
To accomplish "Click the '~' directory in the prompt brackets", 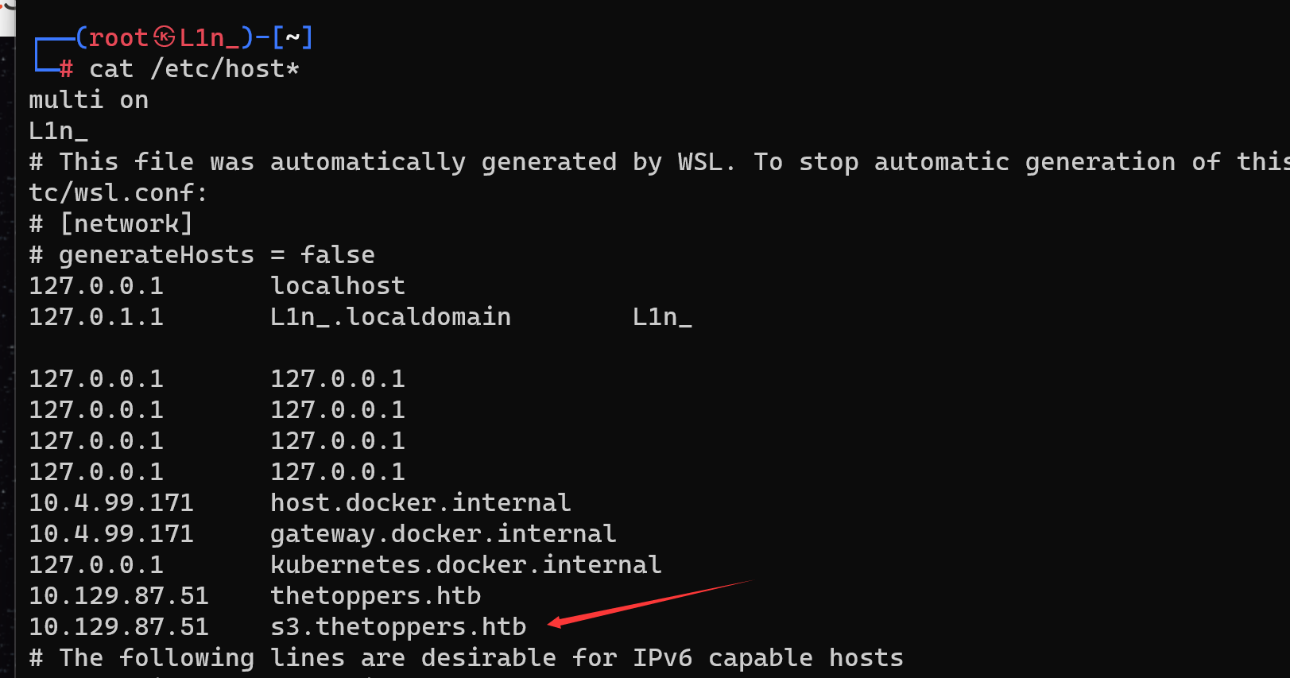I will tap(292, 37).
